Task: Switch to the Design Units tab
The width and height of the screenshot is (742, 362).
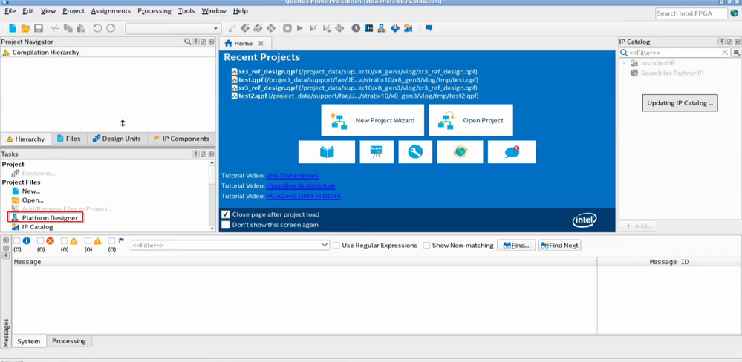Action: click(x=117, y=139)
